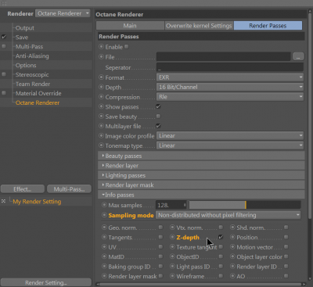Uncheck the Z-depth pass checkbox
The height and width of the screenshot is (287, 313).
(x=221, y=237)
